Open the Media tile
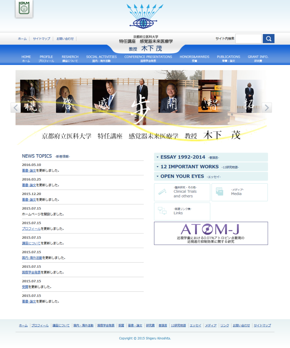Viewport: 290px width, 348px height. click(x=239, y=192)
